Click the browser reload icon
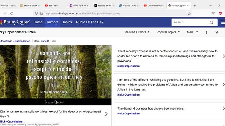The height and width of the screenshot is (126, 225). (x=12, y=13)
